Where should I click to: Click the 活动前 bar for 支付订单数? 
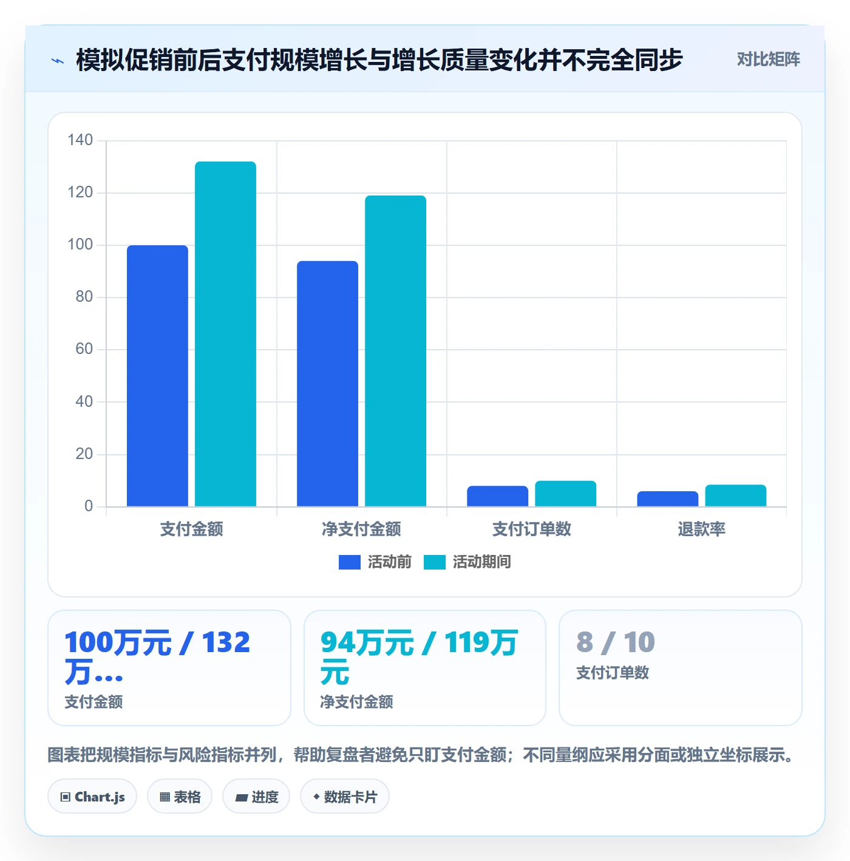pyautogui.click(x=497, y=496)
